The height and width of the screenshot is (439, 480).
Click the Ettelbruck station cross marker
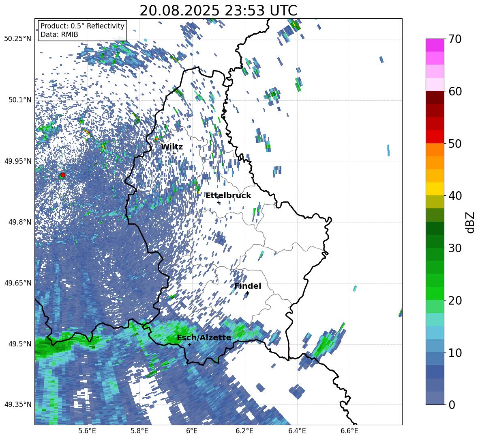[x=219, y=202]
